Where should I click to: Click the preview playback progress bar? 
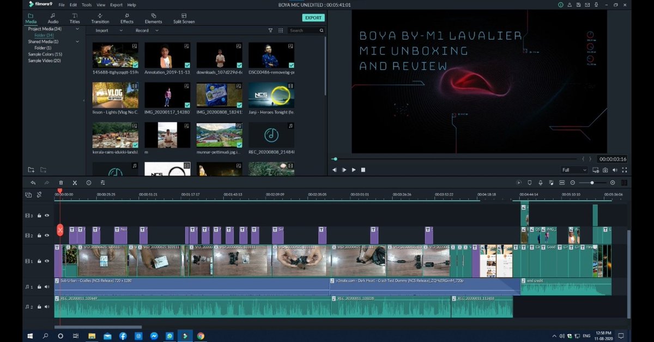click(456, 159)
